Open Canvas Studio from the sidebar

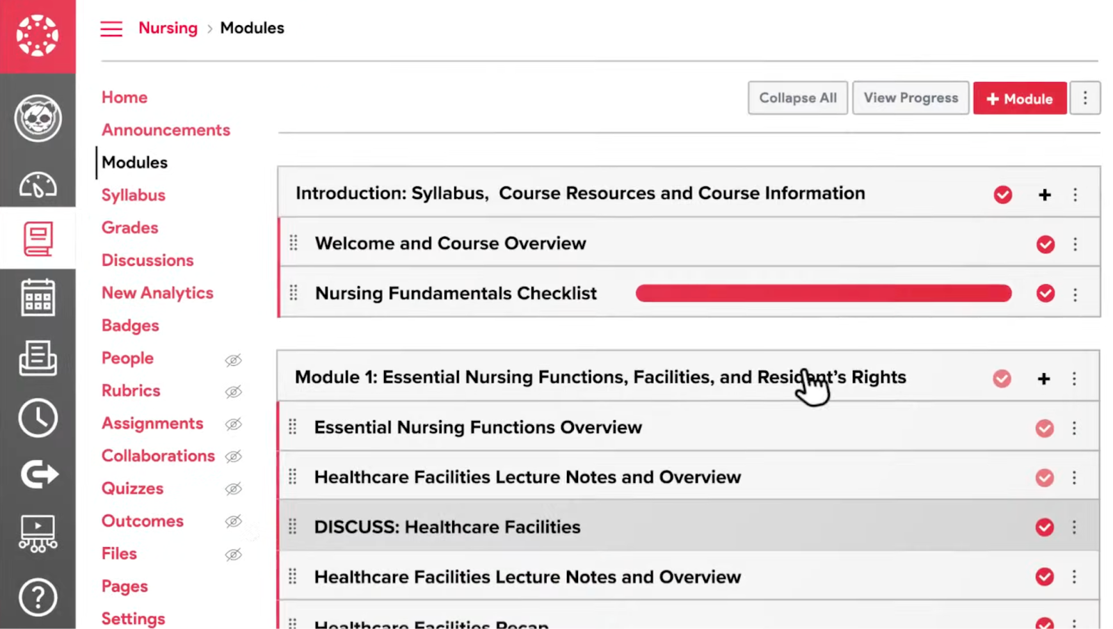(x=38, y=534)
